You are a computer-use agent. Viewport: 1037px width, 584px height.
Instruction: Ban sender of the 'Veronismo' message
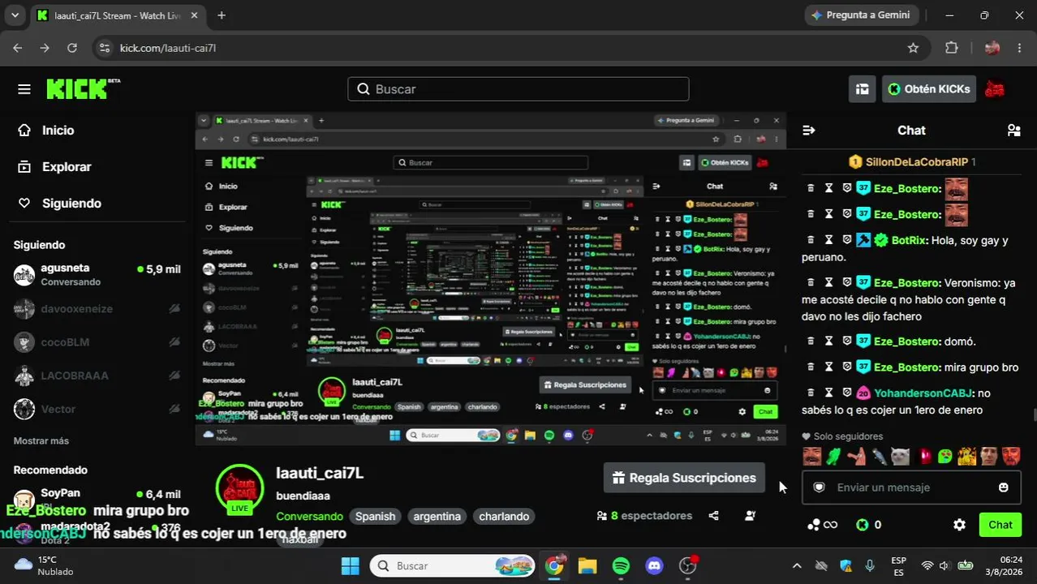coord(846,283)
